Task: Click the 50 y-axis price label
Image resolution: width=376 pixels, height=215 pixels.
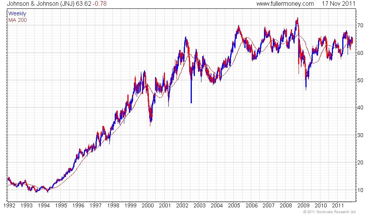Action: pyautogui.click(x=360, y=80)
